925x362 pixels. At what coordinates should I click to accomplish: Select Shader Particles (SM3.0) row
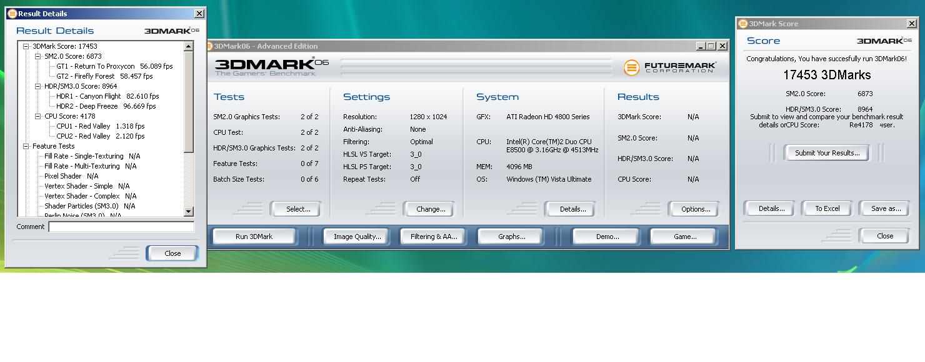coord(89,206)
